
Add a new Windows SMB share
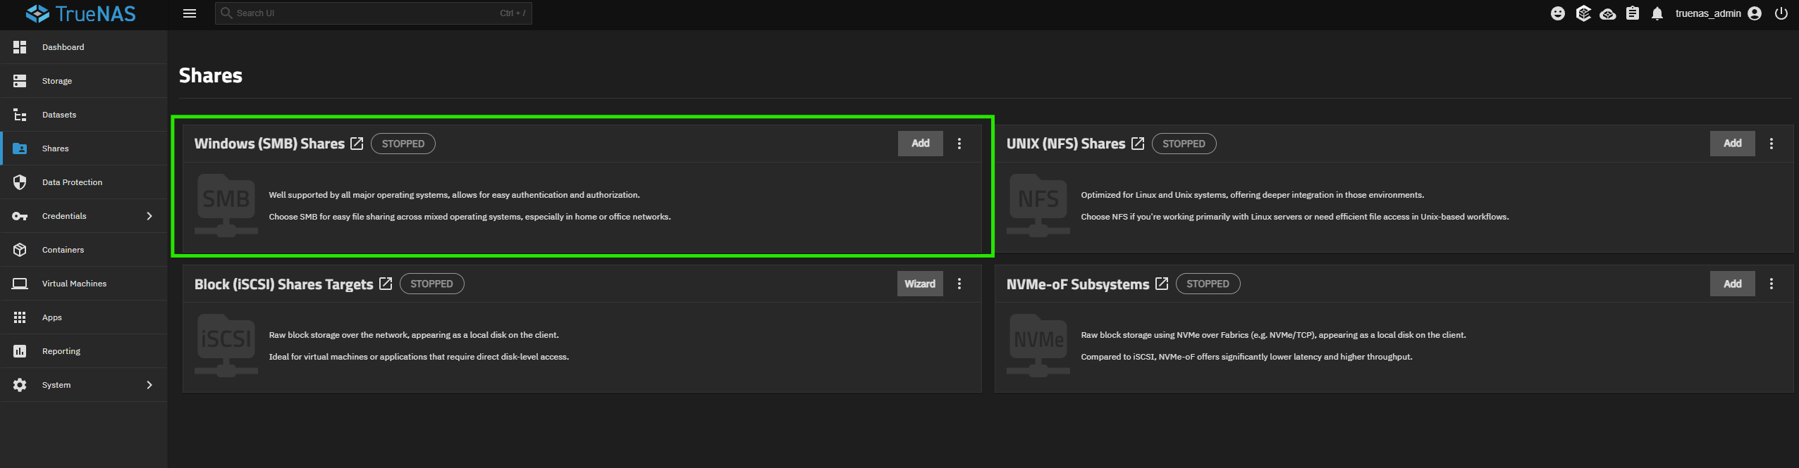[x=920, y=144]
